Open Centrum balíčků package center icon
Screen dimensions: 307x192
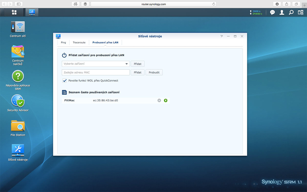coord(18,52)
